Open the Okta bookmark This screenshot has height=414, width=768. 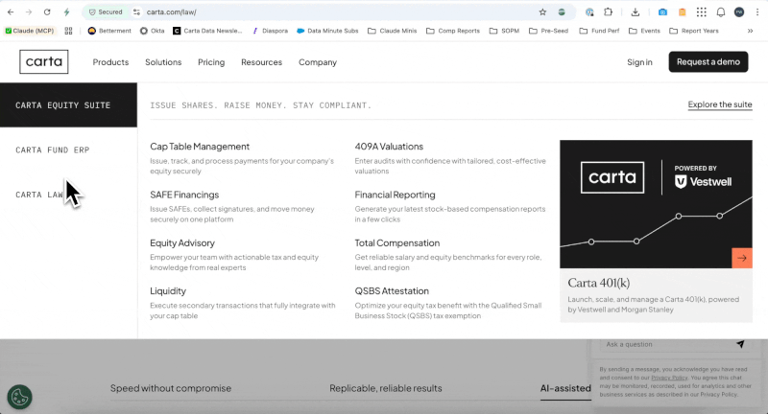pos(153,31)
